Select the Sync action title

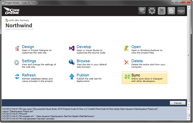click(x=136, y=75)
